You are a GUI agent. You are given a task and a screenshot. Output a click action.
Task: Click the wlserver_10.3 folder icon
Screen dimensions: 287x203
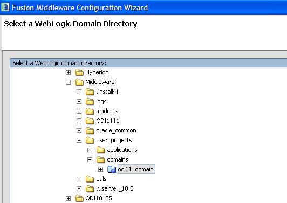(90, 189)
